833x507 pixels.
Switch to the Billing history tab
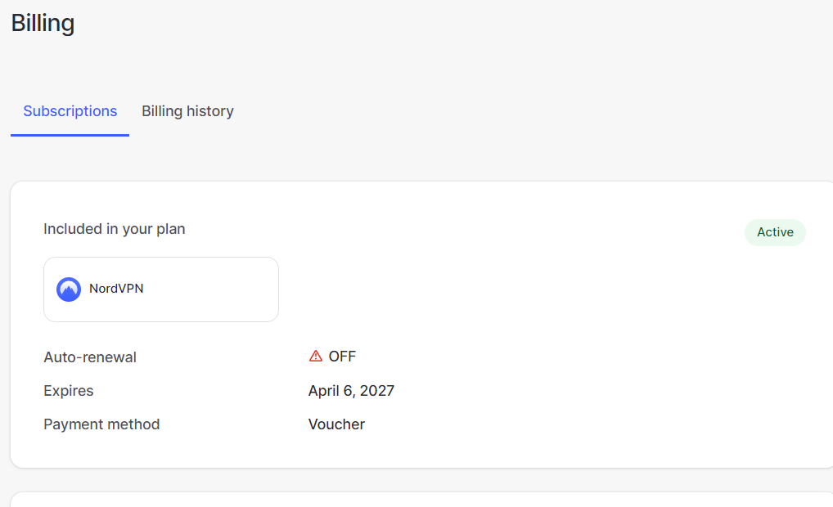point(187,111)
